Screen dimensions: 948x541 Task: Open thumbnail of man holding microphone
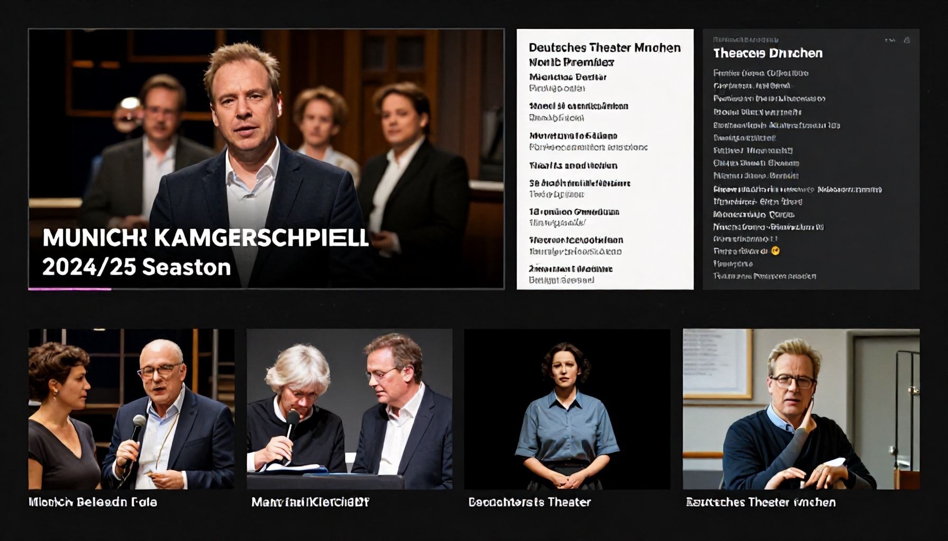tap(131, 409)
